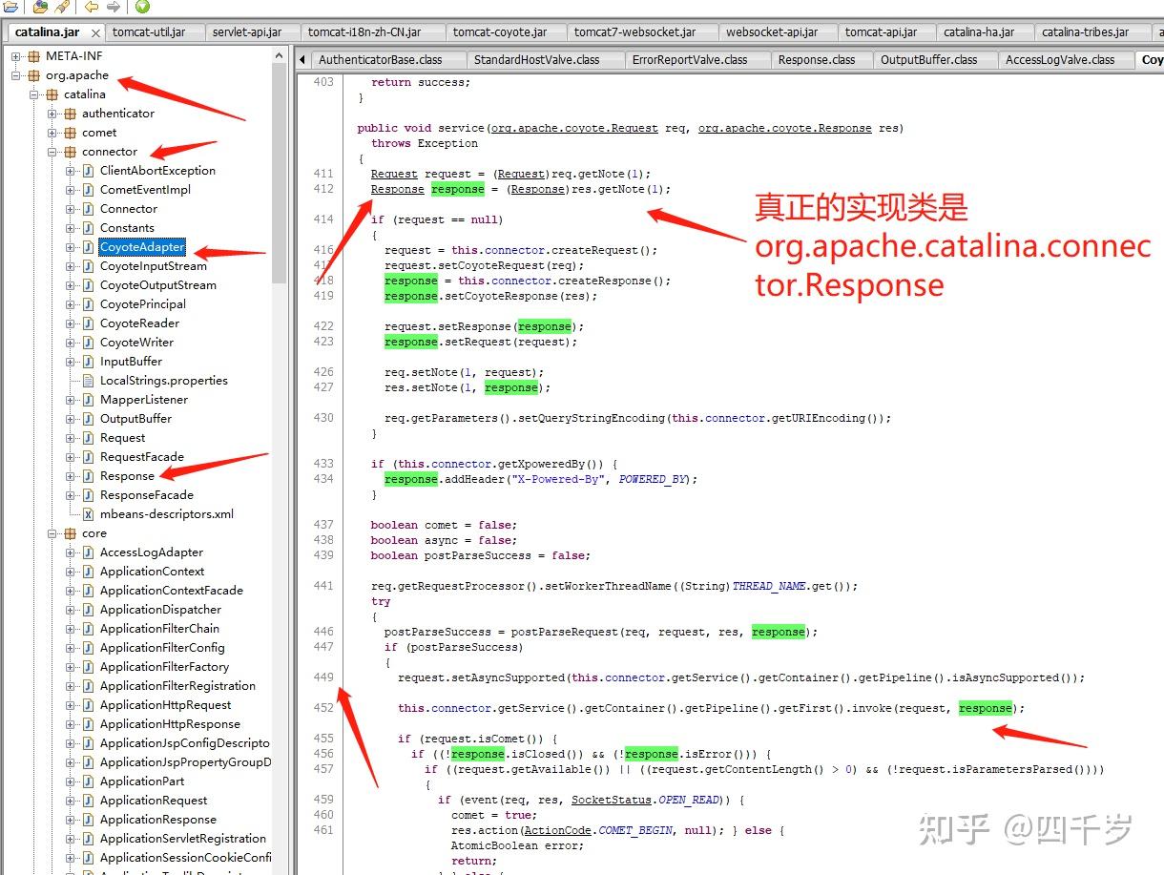Click the class icon beside OutputBuffer
This screenshot has height=875, width=1164.
coord(88,419)
